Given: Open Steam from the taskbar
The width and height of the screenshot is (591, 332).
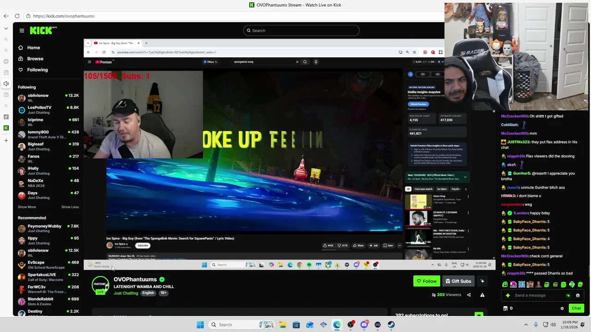Looking at the screenshot, I should point(391,325).
